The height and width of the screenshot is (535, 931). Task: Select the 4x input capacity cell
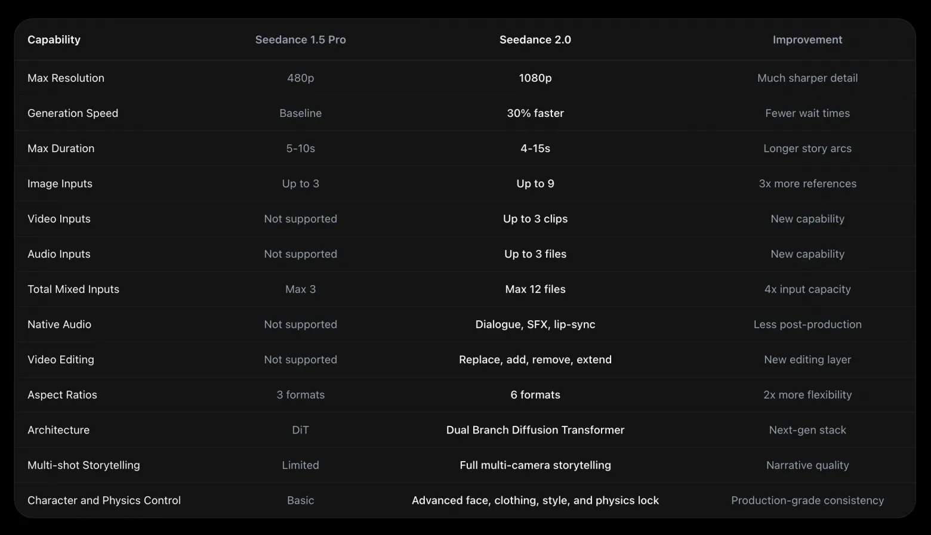coord(807,289)
